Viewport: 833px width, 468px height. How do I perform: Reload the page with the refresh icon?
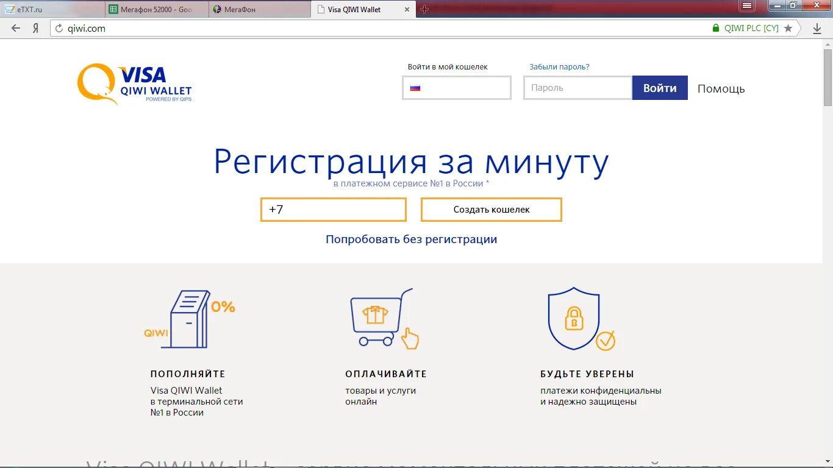(59, 28)
